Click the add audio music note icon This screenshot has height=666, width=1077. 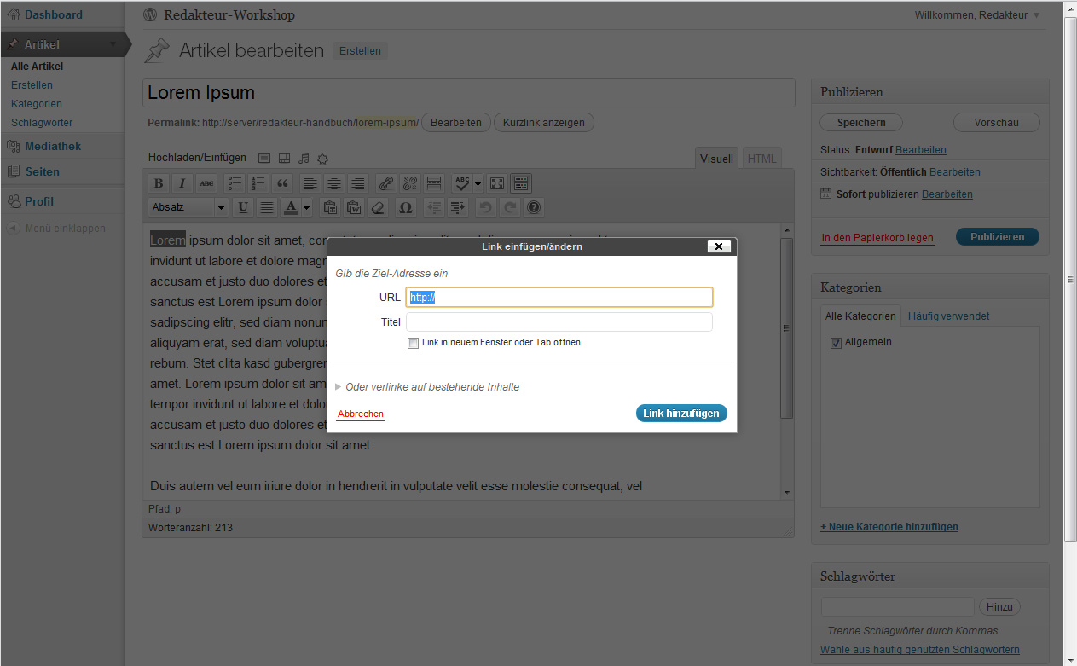click(x=304, y=159)
